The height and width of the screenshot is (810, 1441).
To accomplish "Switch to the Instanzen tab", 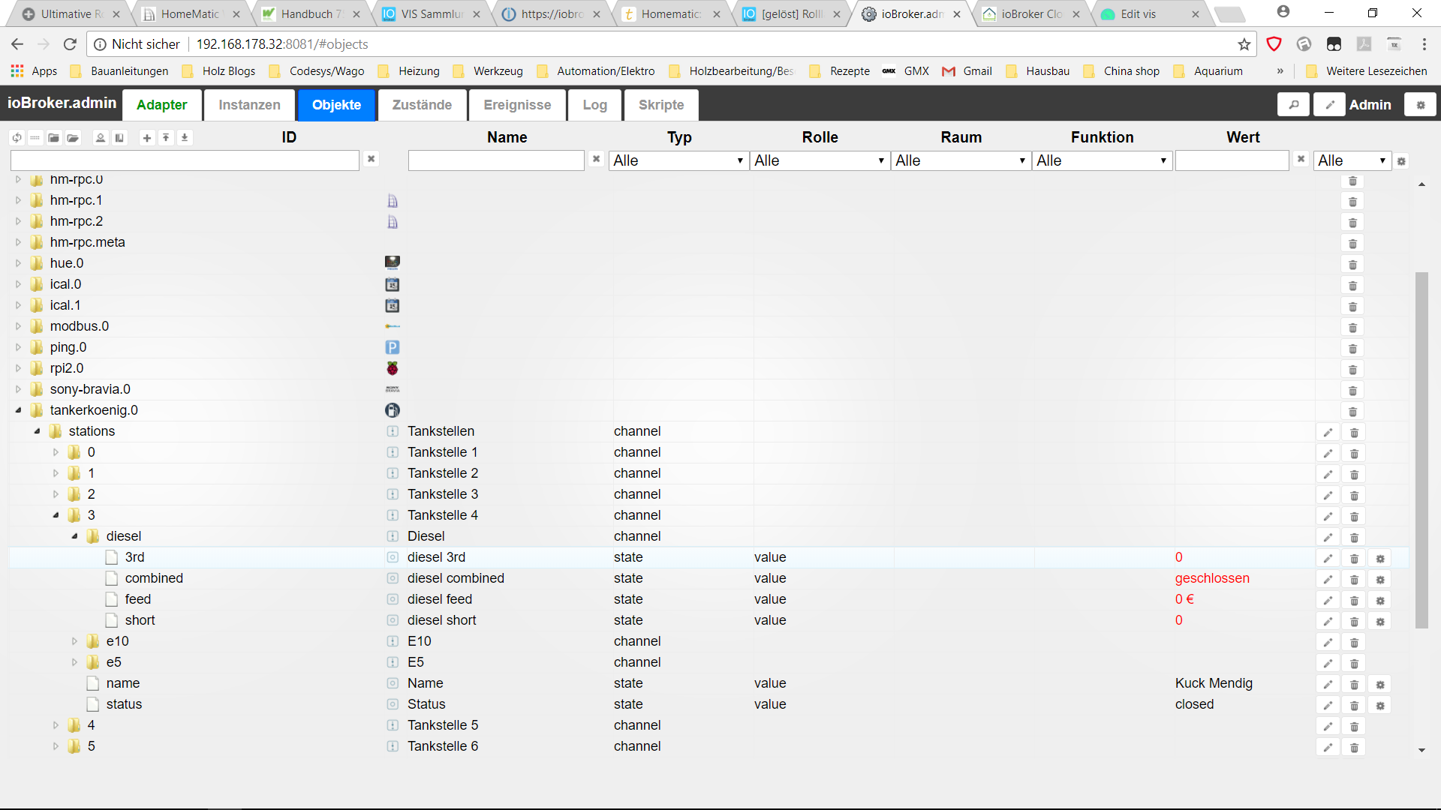I will [x=249, y=105].
